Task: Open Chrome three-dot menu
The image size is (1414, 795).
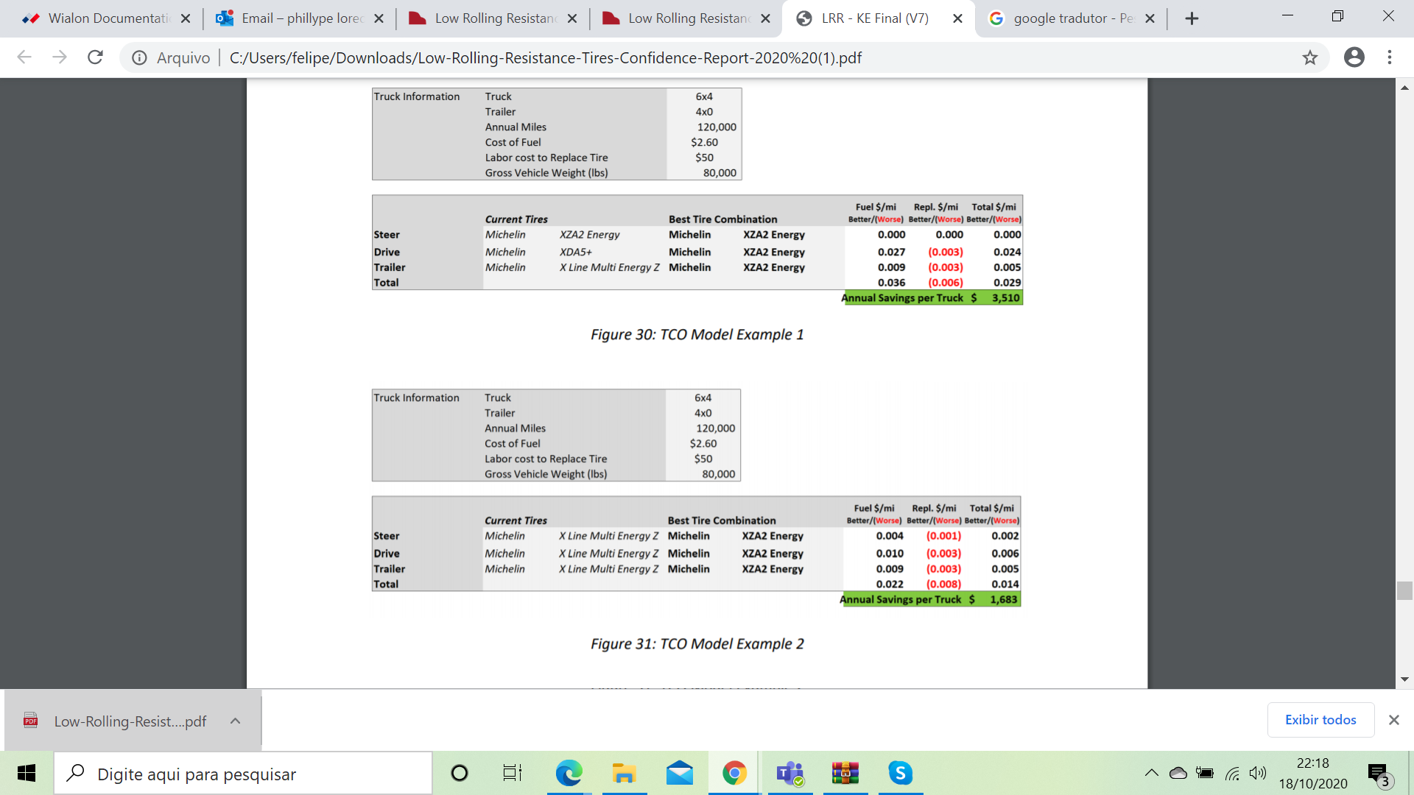Action: pyautogui.click(x=1390, y=57)
